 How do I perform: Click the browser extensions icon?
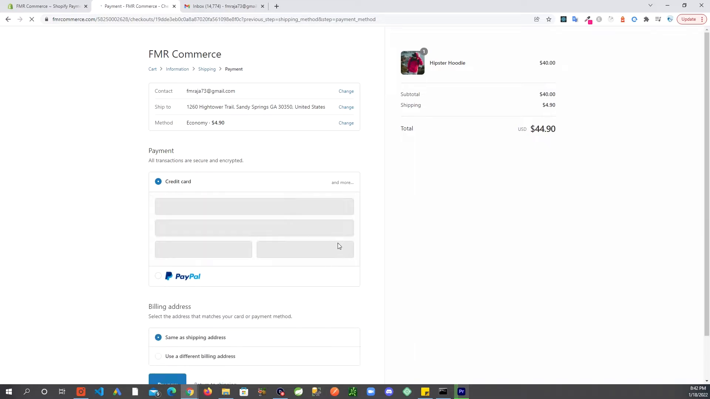coord(646,19)
